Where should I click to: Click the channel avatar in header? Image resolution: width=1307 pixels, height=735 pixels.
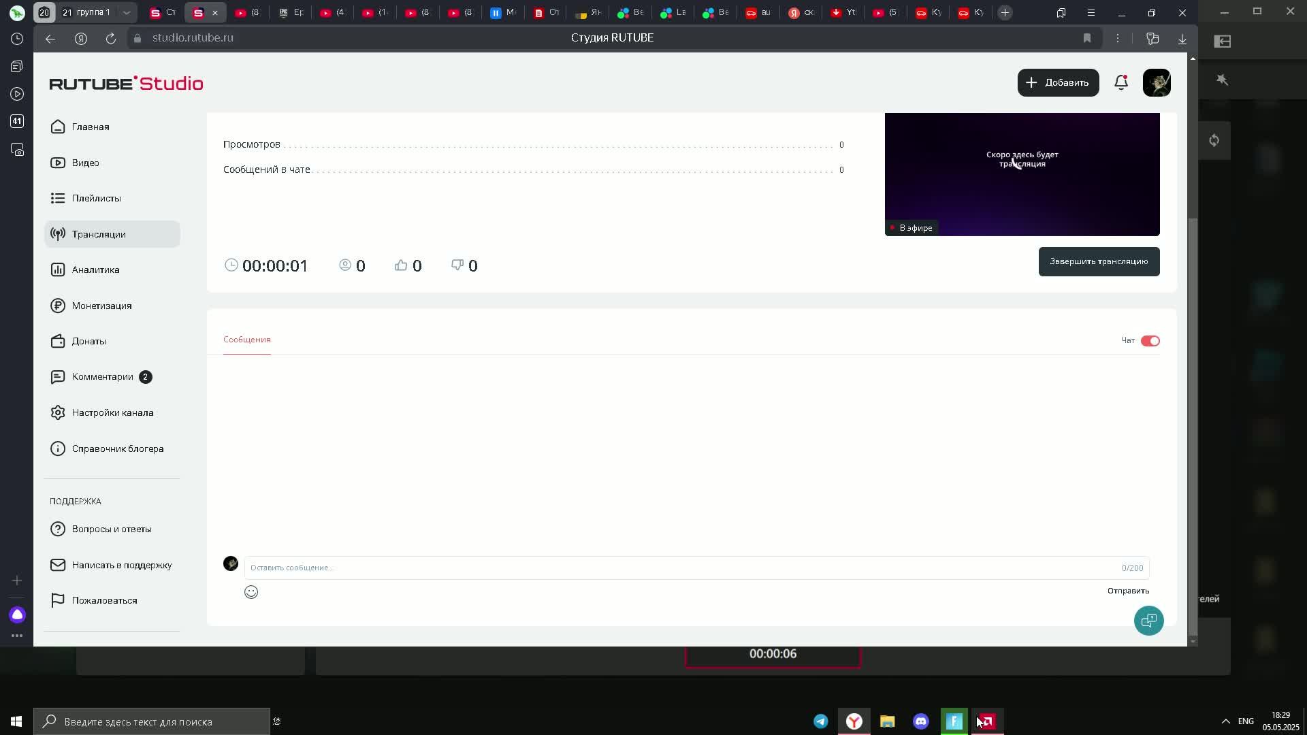tap(1157, 83)
